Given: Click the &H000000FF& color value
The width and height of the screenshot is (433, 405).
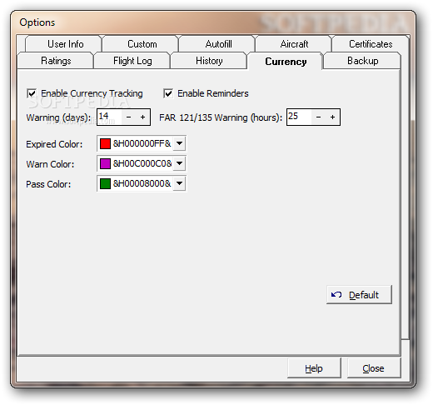Looking at the screenshot, I should tap(142, 143).
